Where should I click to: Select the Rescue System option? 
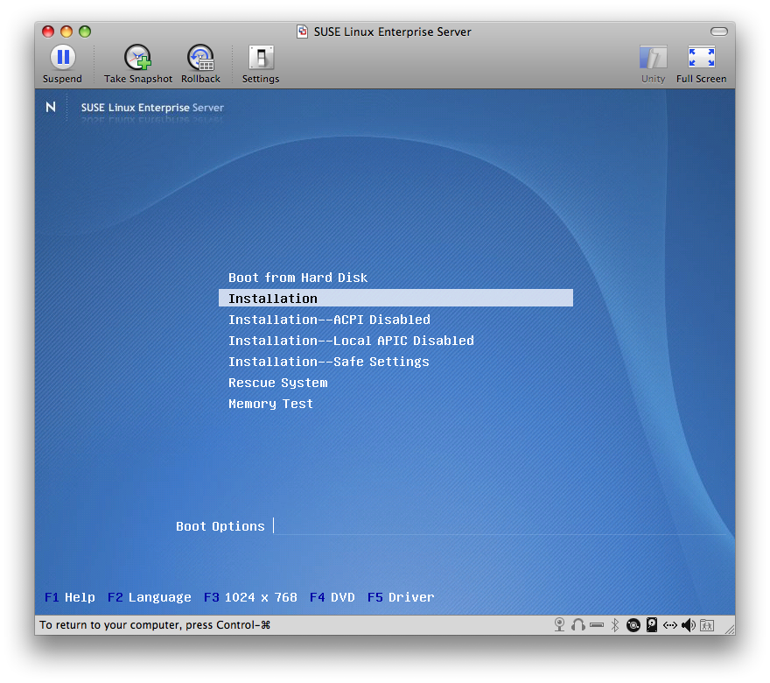tap(277, 383)
